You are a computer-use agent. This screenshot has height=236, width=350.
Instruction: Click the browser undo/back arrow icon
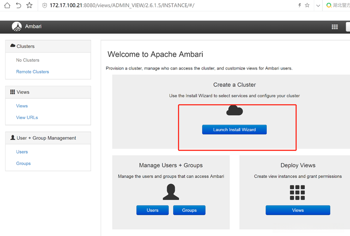tap(19, 5)
